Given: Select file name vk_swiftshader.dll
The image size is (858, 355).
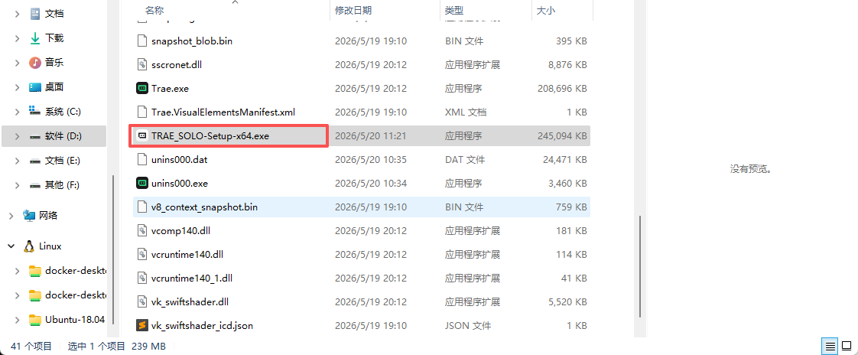Looking at the screenshot, I should 190,302.
